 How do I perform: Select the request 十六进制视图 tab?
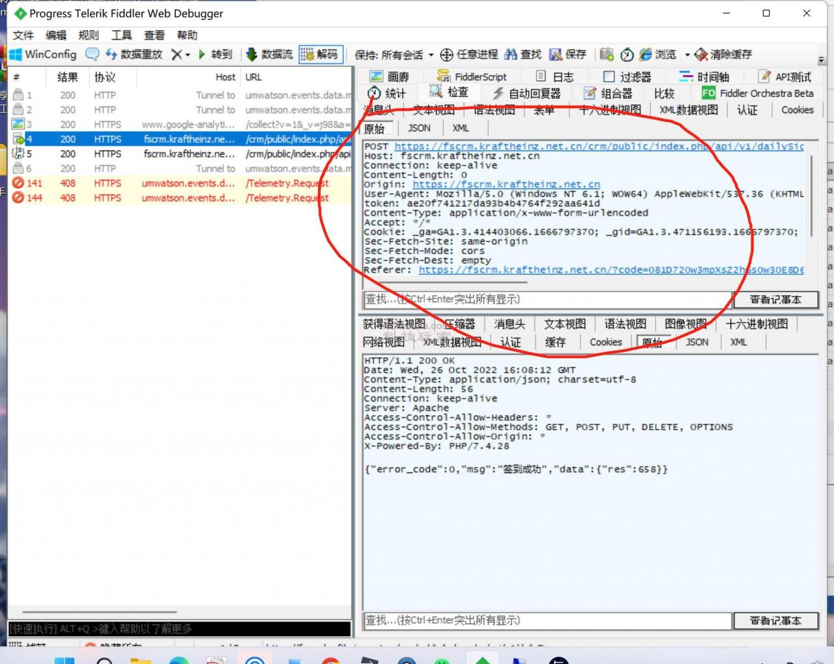tap(611, 110)
